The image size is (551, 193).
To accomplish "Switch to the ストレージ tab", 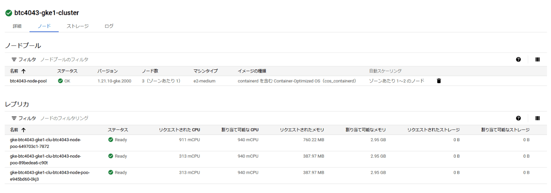I will pyautogui.click(x=78, y=26).
